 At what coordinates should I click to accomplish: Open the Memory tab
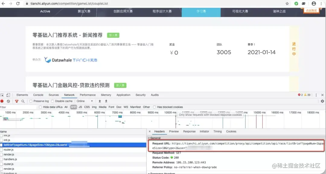click(106, 95)
